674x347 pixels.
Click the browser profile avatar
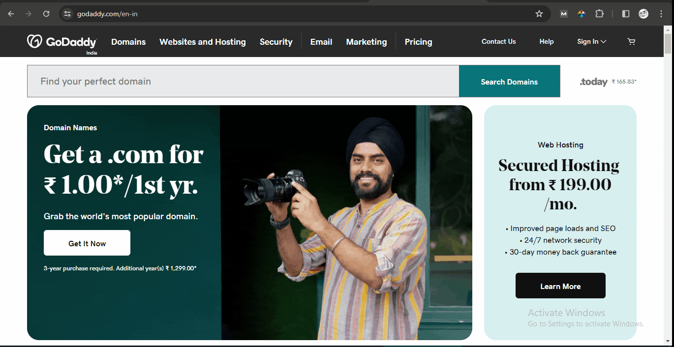pos(643,13)
